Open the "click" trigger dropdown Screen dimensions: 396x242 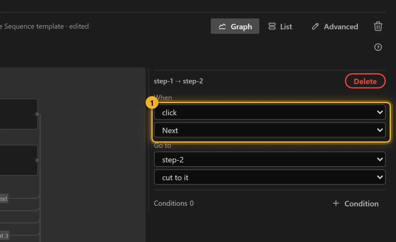(270, 112)
